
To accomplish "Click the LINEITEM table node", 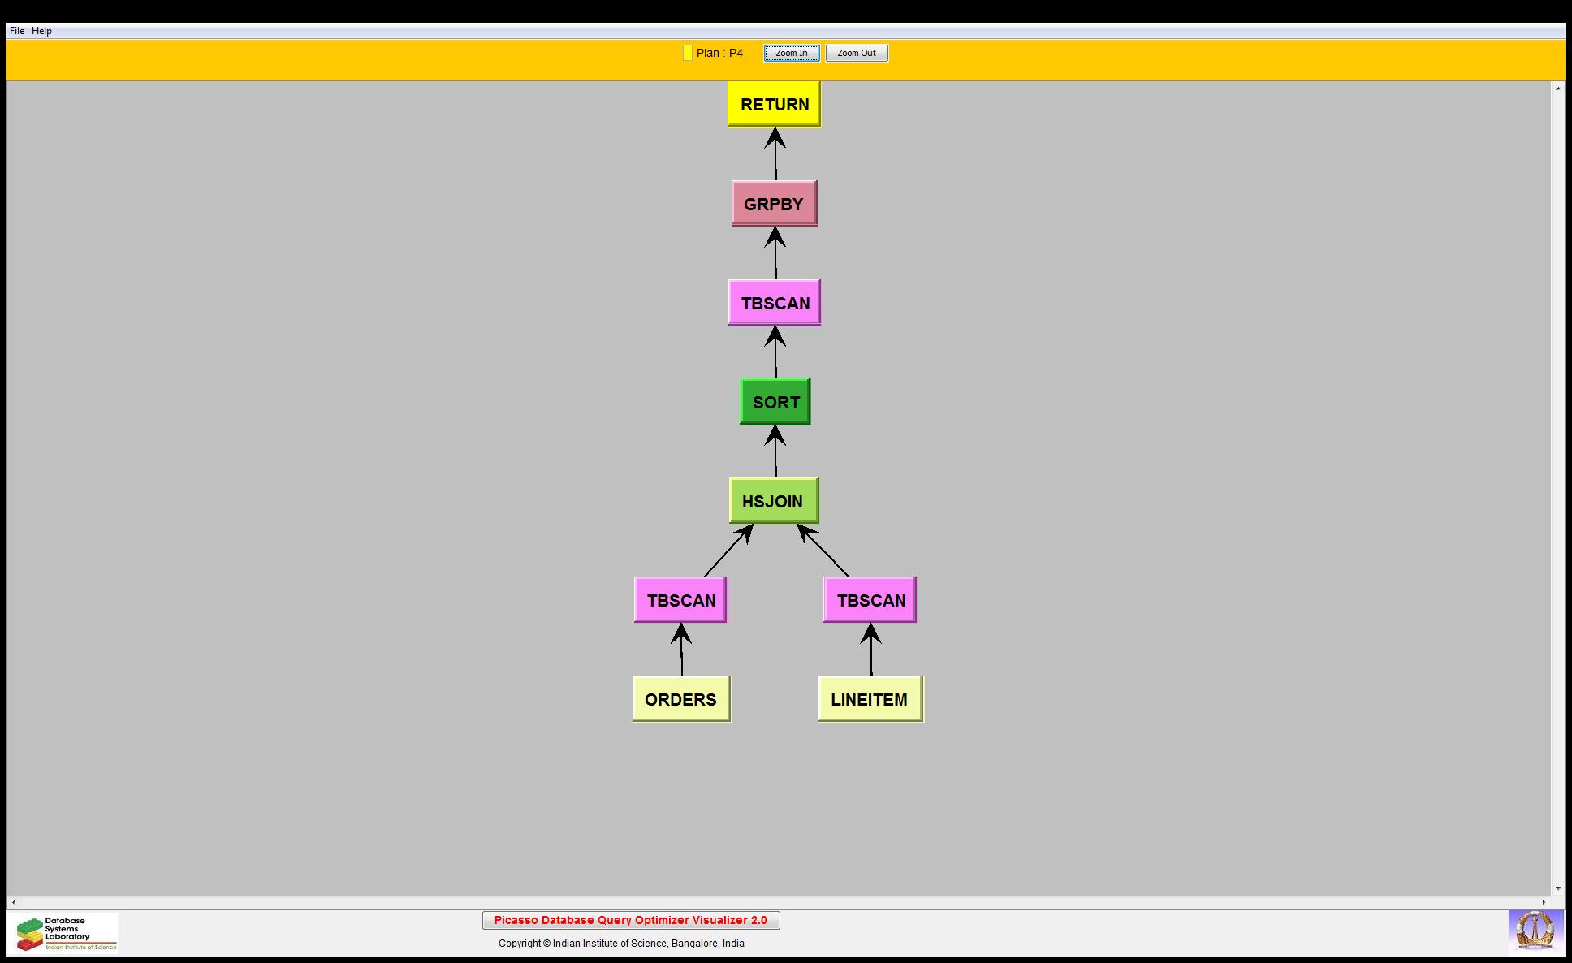I will coord(870,699).
